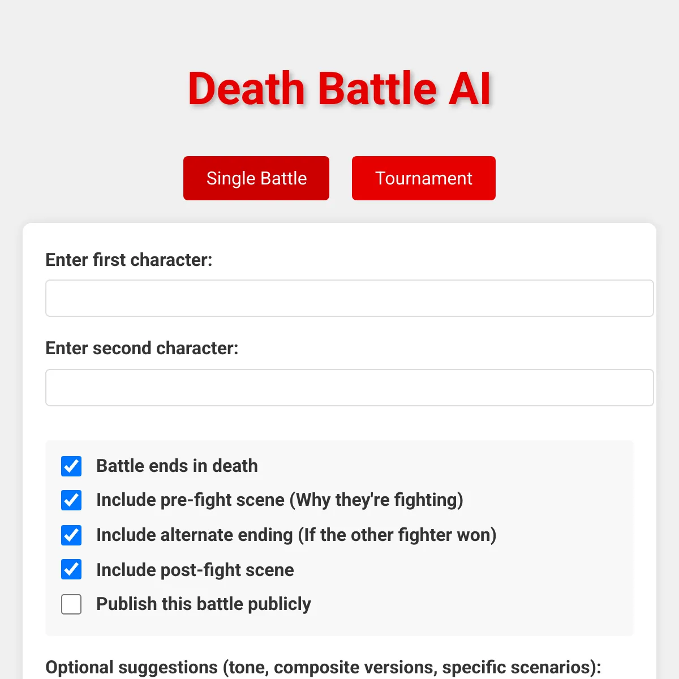Click the Optional suggestions label text
Screen dimensions: 679x679
pyautogui.click(x=323, y=667)
